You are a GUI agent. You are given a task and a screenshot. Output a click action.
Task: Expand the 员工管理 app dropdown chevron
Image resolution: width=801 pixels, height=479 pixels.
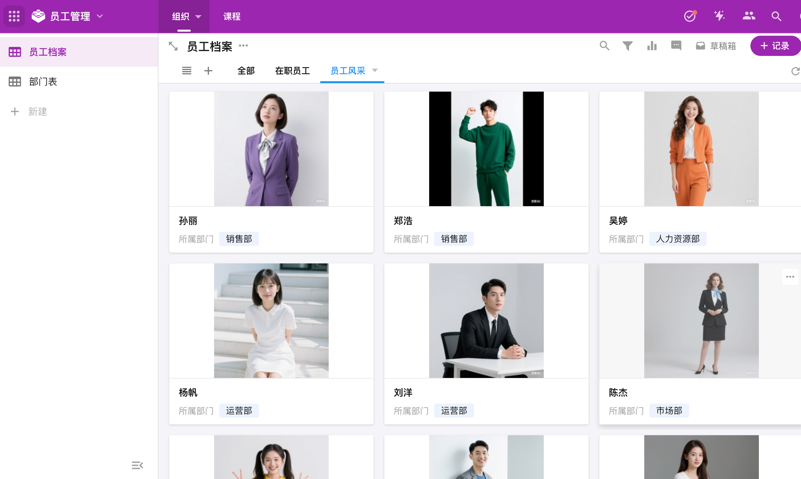pos(100,16)
